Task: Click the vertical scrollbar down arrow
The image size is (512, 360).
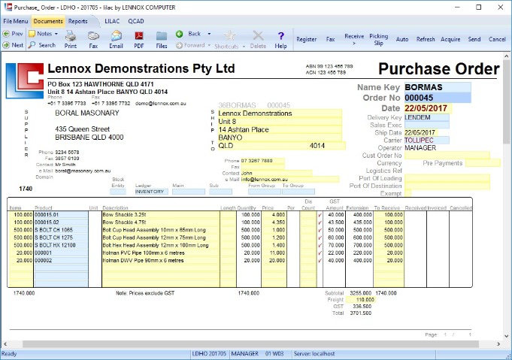Action: tap(507, 336)
